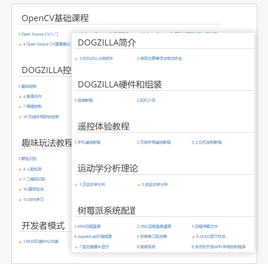Open the 8.烧录系统 link
This screenshot has height=264, width=268.
coord(146,247)
